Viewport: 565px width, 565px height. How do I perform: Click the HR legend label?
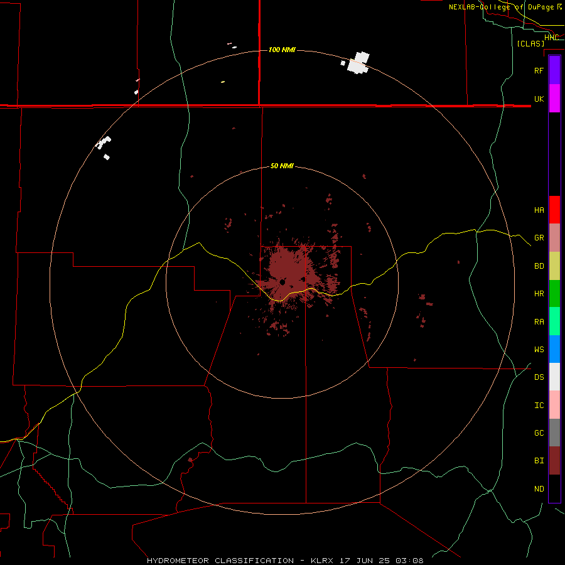(539, 294)
